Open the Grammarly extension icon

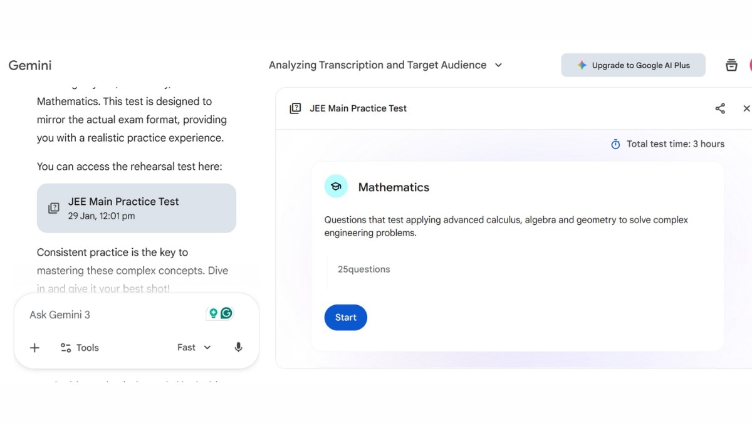(226, 312)
